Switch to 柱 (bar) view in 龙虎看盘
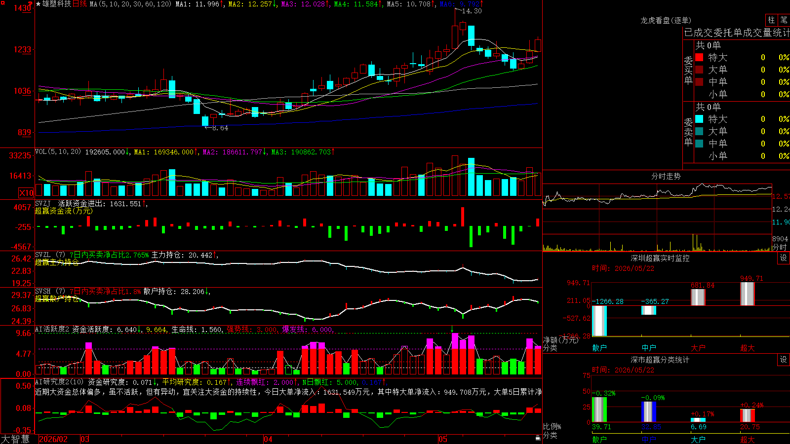 (x=771, y=20)
